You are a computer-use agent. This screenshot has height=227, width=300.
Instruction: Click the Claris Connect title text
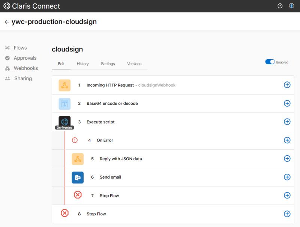tap(36, 6)
